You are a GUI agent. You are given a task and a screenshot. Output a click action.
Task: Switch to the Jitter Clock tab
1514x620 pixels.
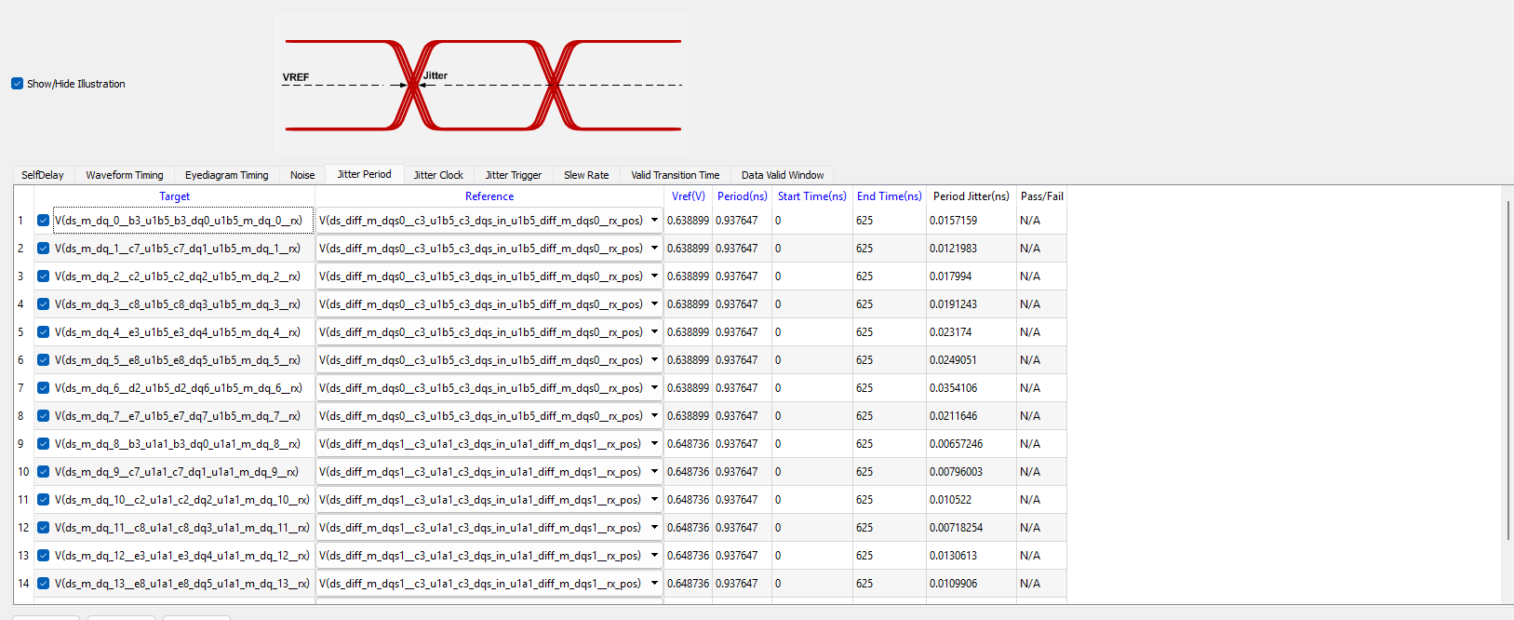tap(437, 175)
